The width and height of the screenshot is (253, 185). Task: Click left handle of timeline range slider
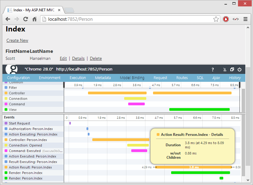pos(64,85)
